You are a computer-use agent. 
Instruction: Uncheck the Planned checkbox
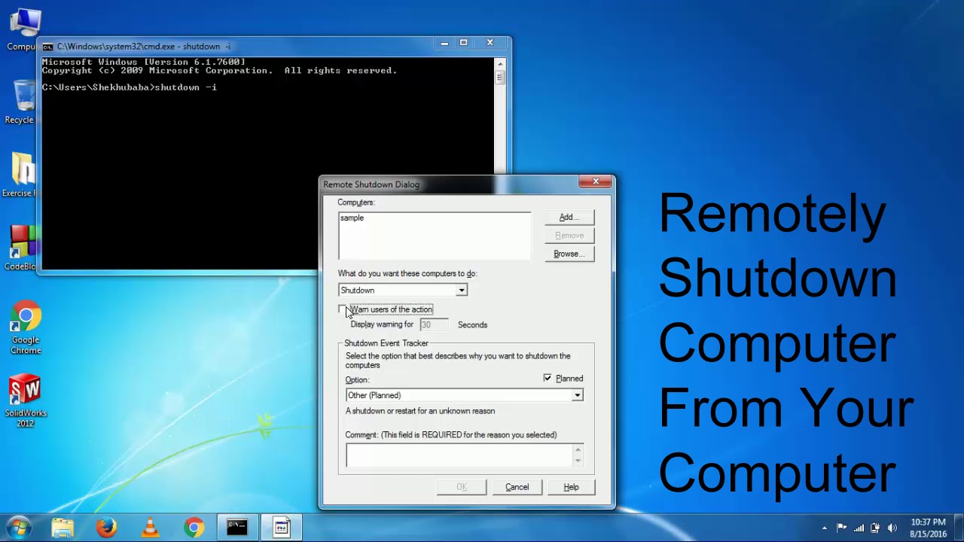(548, 378)
